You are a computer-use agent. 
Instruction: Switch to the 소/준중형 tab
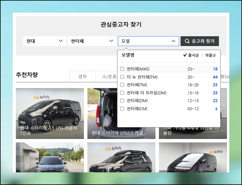(107, 77)
